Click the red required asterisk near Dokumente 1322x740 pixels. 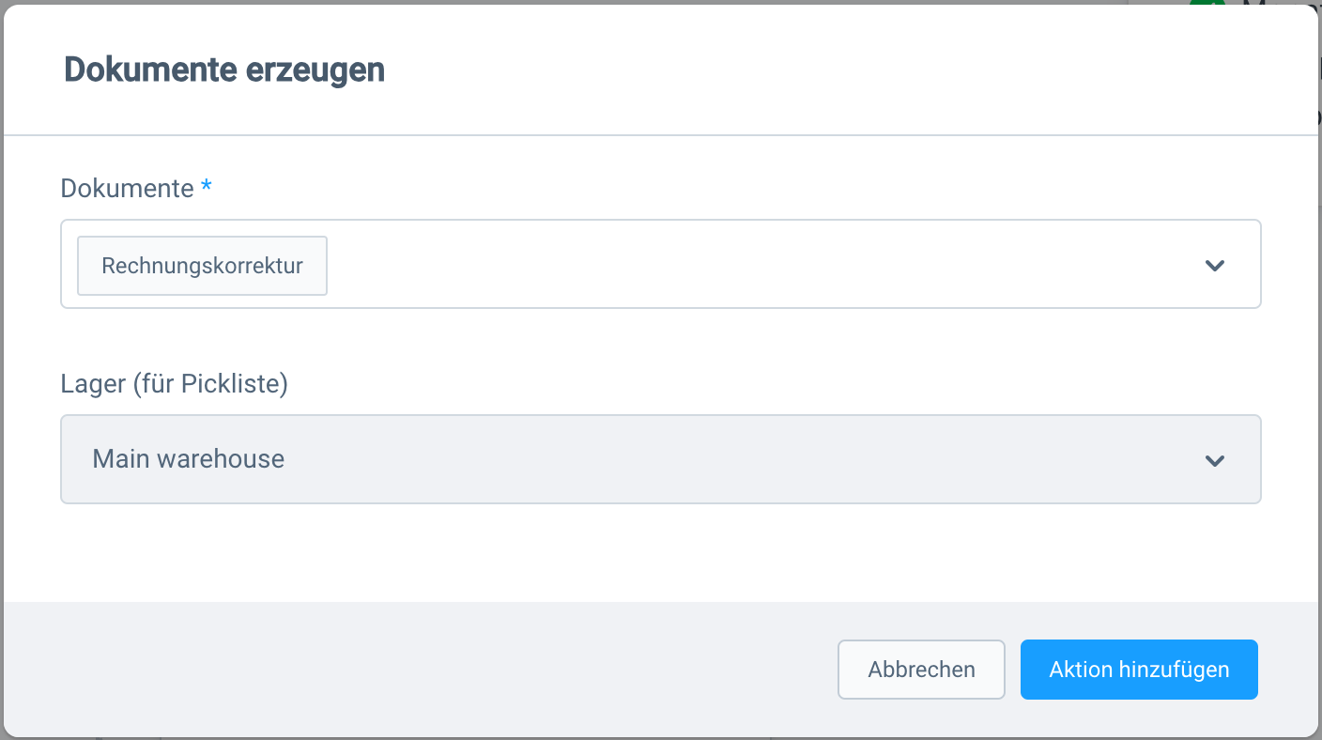pos(206,188)
